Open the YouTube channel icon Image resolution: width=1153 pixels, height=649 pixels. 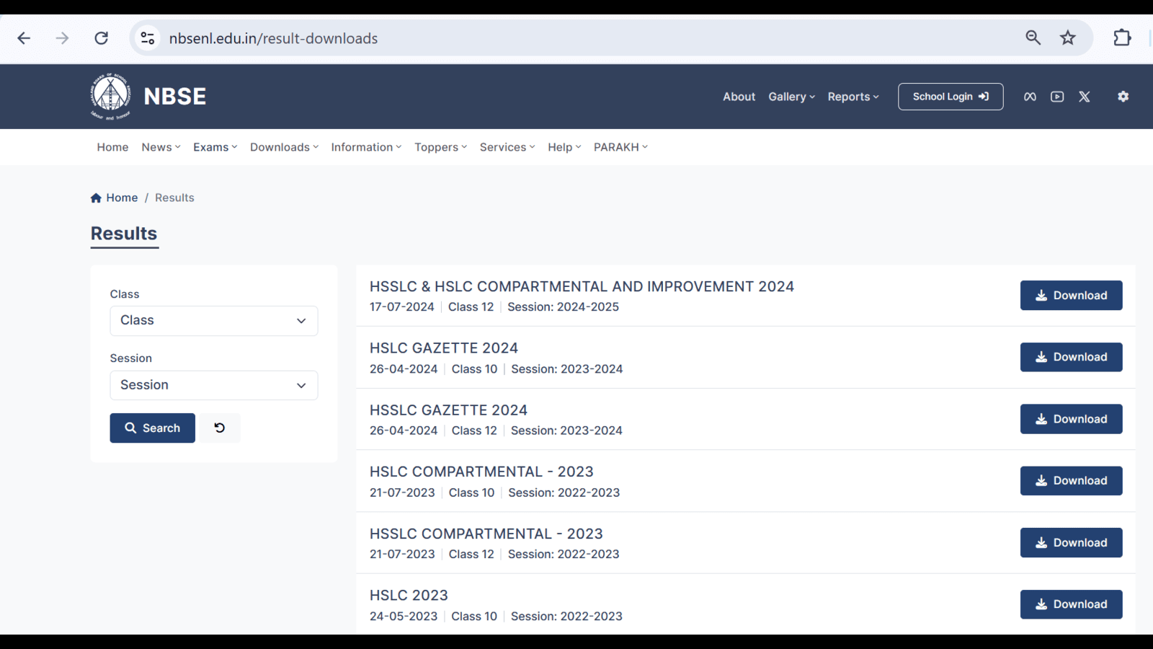point(1057,97)
